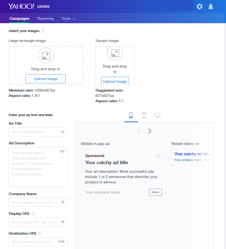Click Upload Image for square image
Image resolution: width=226 pixels, height=249 pixels.
click(x=115, y=81)
